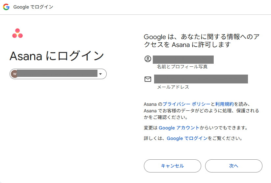This screenshot has width=271, height=183.
Task: Click the Asana にログイン heading
Action: click(x=57, y=56)
